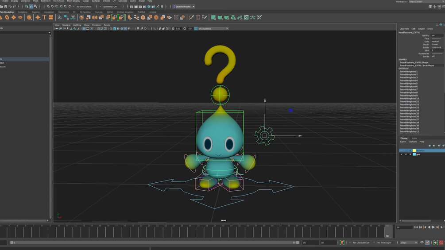This screenshot has height=250, width=445.
Task: Open the No Live Surface field
Action: tap(84, 7)
